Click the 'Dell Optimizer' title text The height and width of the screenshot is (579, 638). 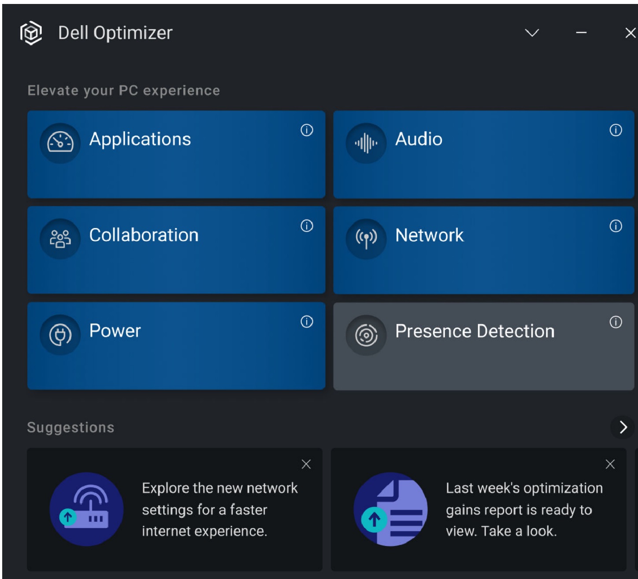click(x=115, y=33)
